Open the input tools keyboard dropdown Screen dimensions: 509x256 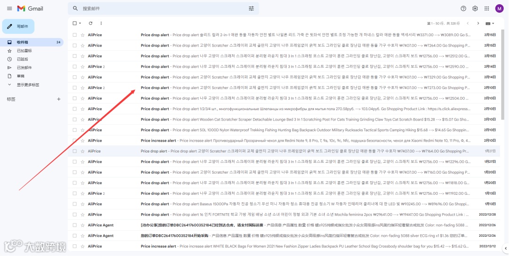490,24
